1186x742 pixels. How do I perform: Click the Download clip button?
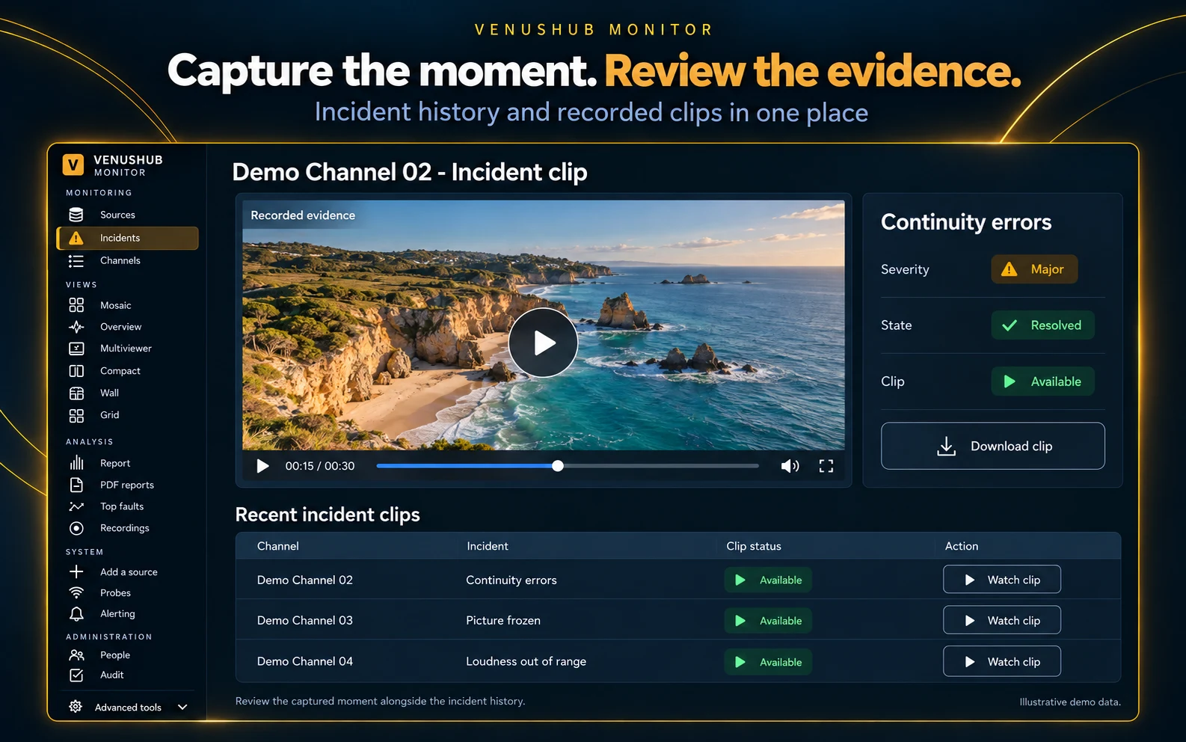pos(993,446)
